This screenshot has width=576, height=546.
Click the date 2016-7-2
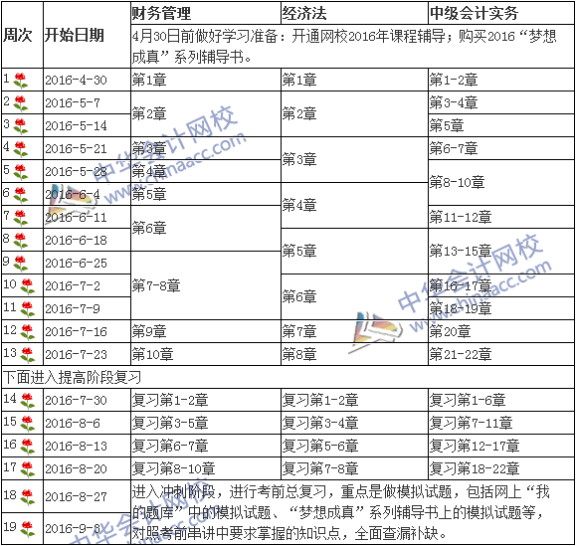pos(73,286)
